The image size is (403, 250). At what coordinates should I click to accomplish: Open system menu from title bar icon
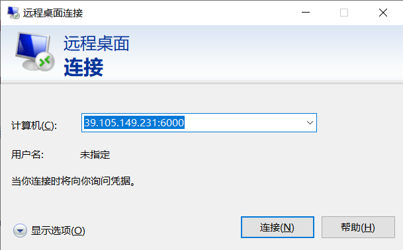point(13,13)
